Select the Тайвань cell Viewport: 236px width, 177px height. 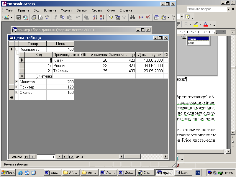pos(66,71)
